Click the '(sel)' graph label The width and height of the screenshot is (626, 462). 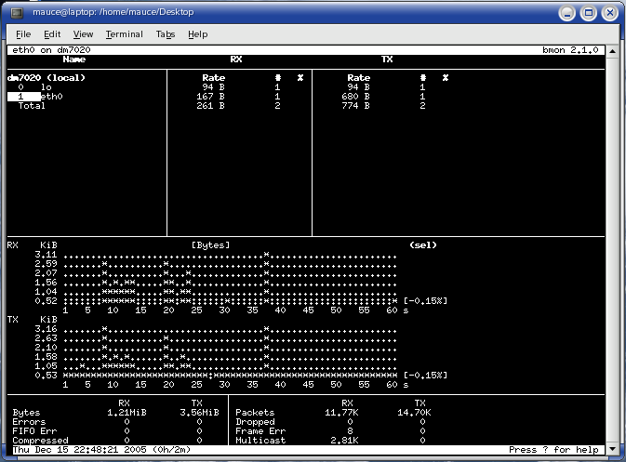423,245
